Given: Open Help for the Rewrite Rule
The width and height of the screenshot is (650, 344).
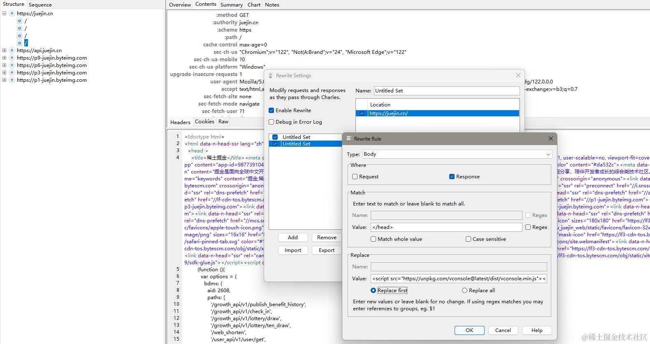Looking at the screenshot, I should (537, 330).
